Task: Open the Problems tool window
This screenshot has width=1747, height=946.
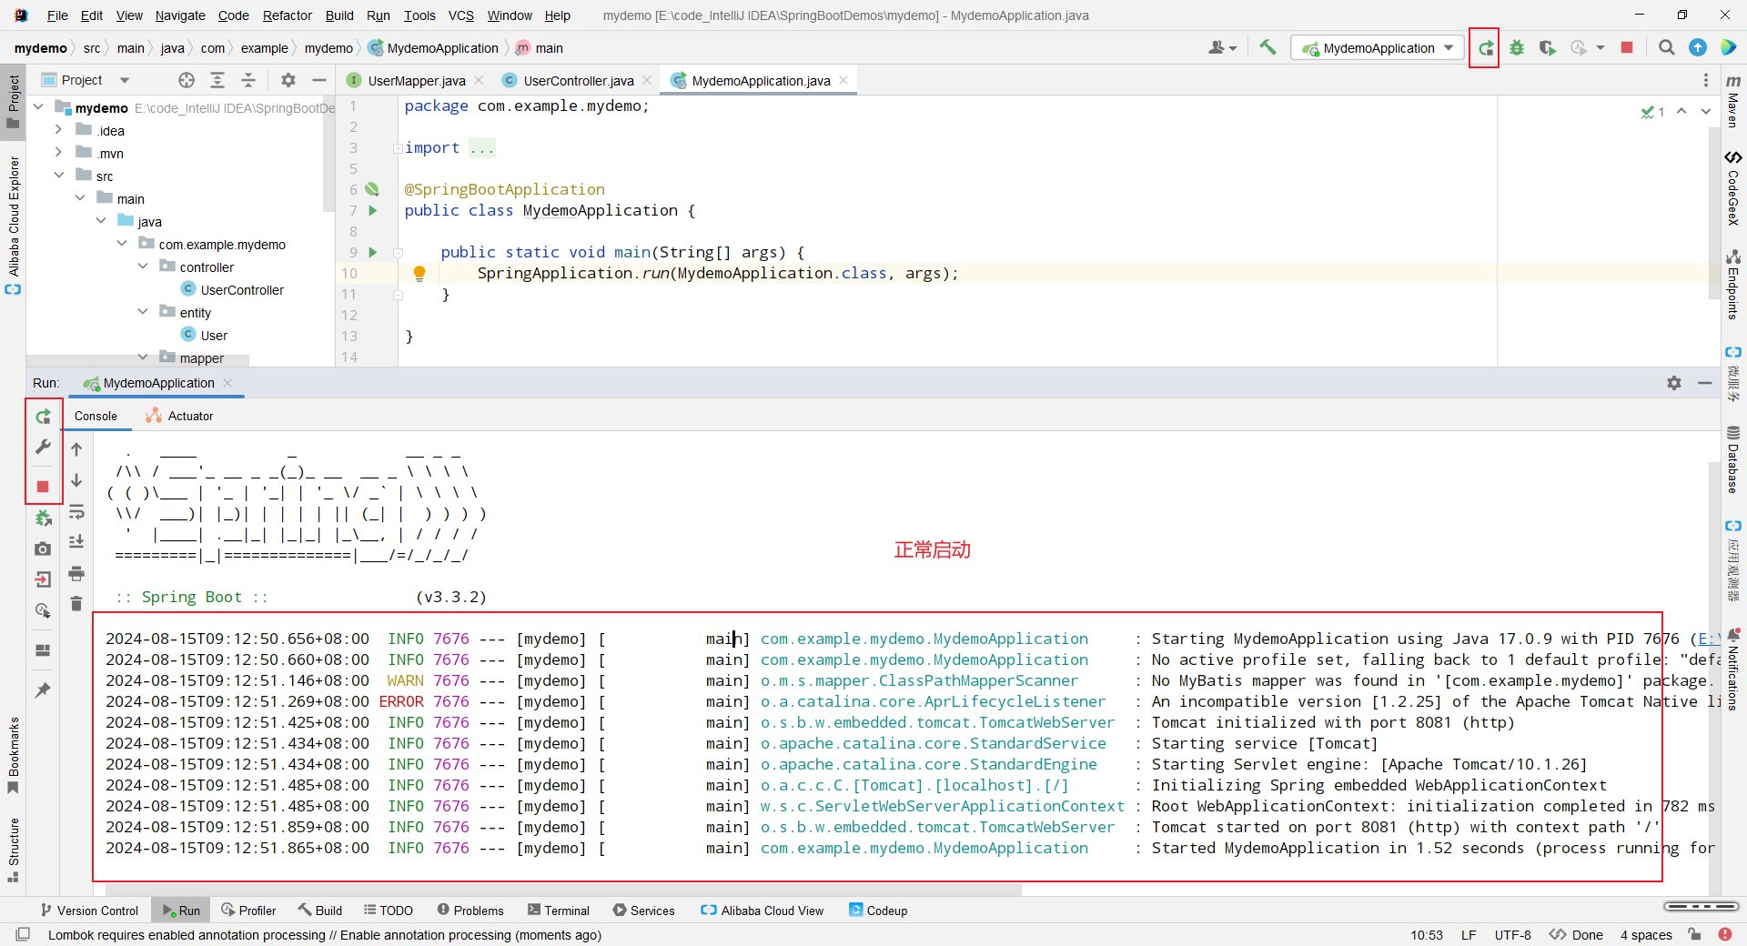Action: pos(470,911)
